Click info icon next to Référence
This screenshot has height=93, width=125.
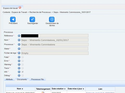tap(19, 36)
